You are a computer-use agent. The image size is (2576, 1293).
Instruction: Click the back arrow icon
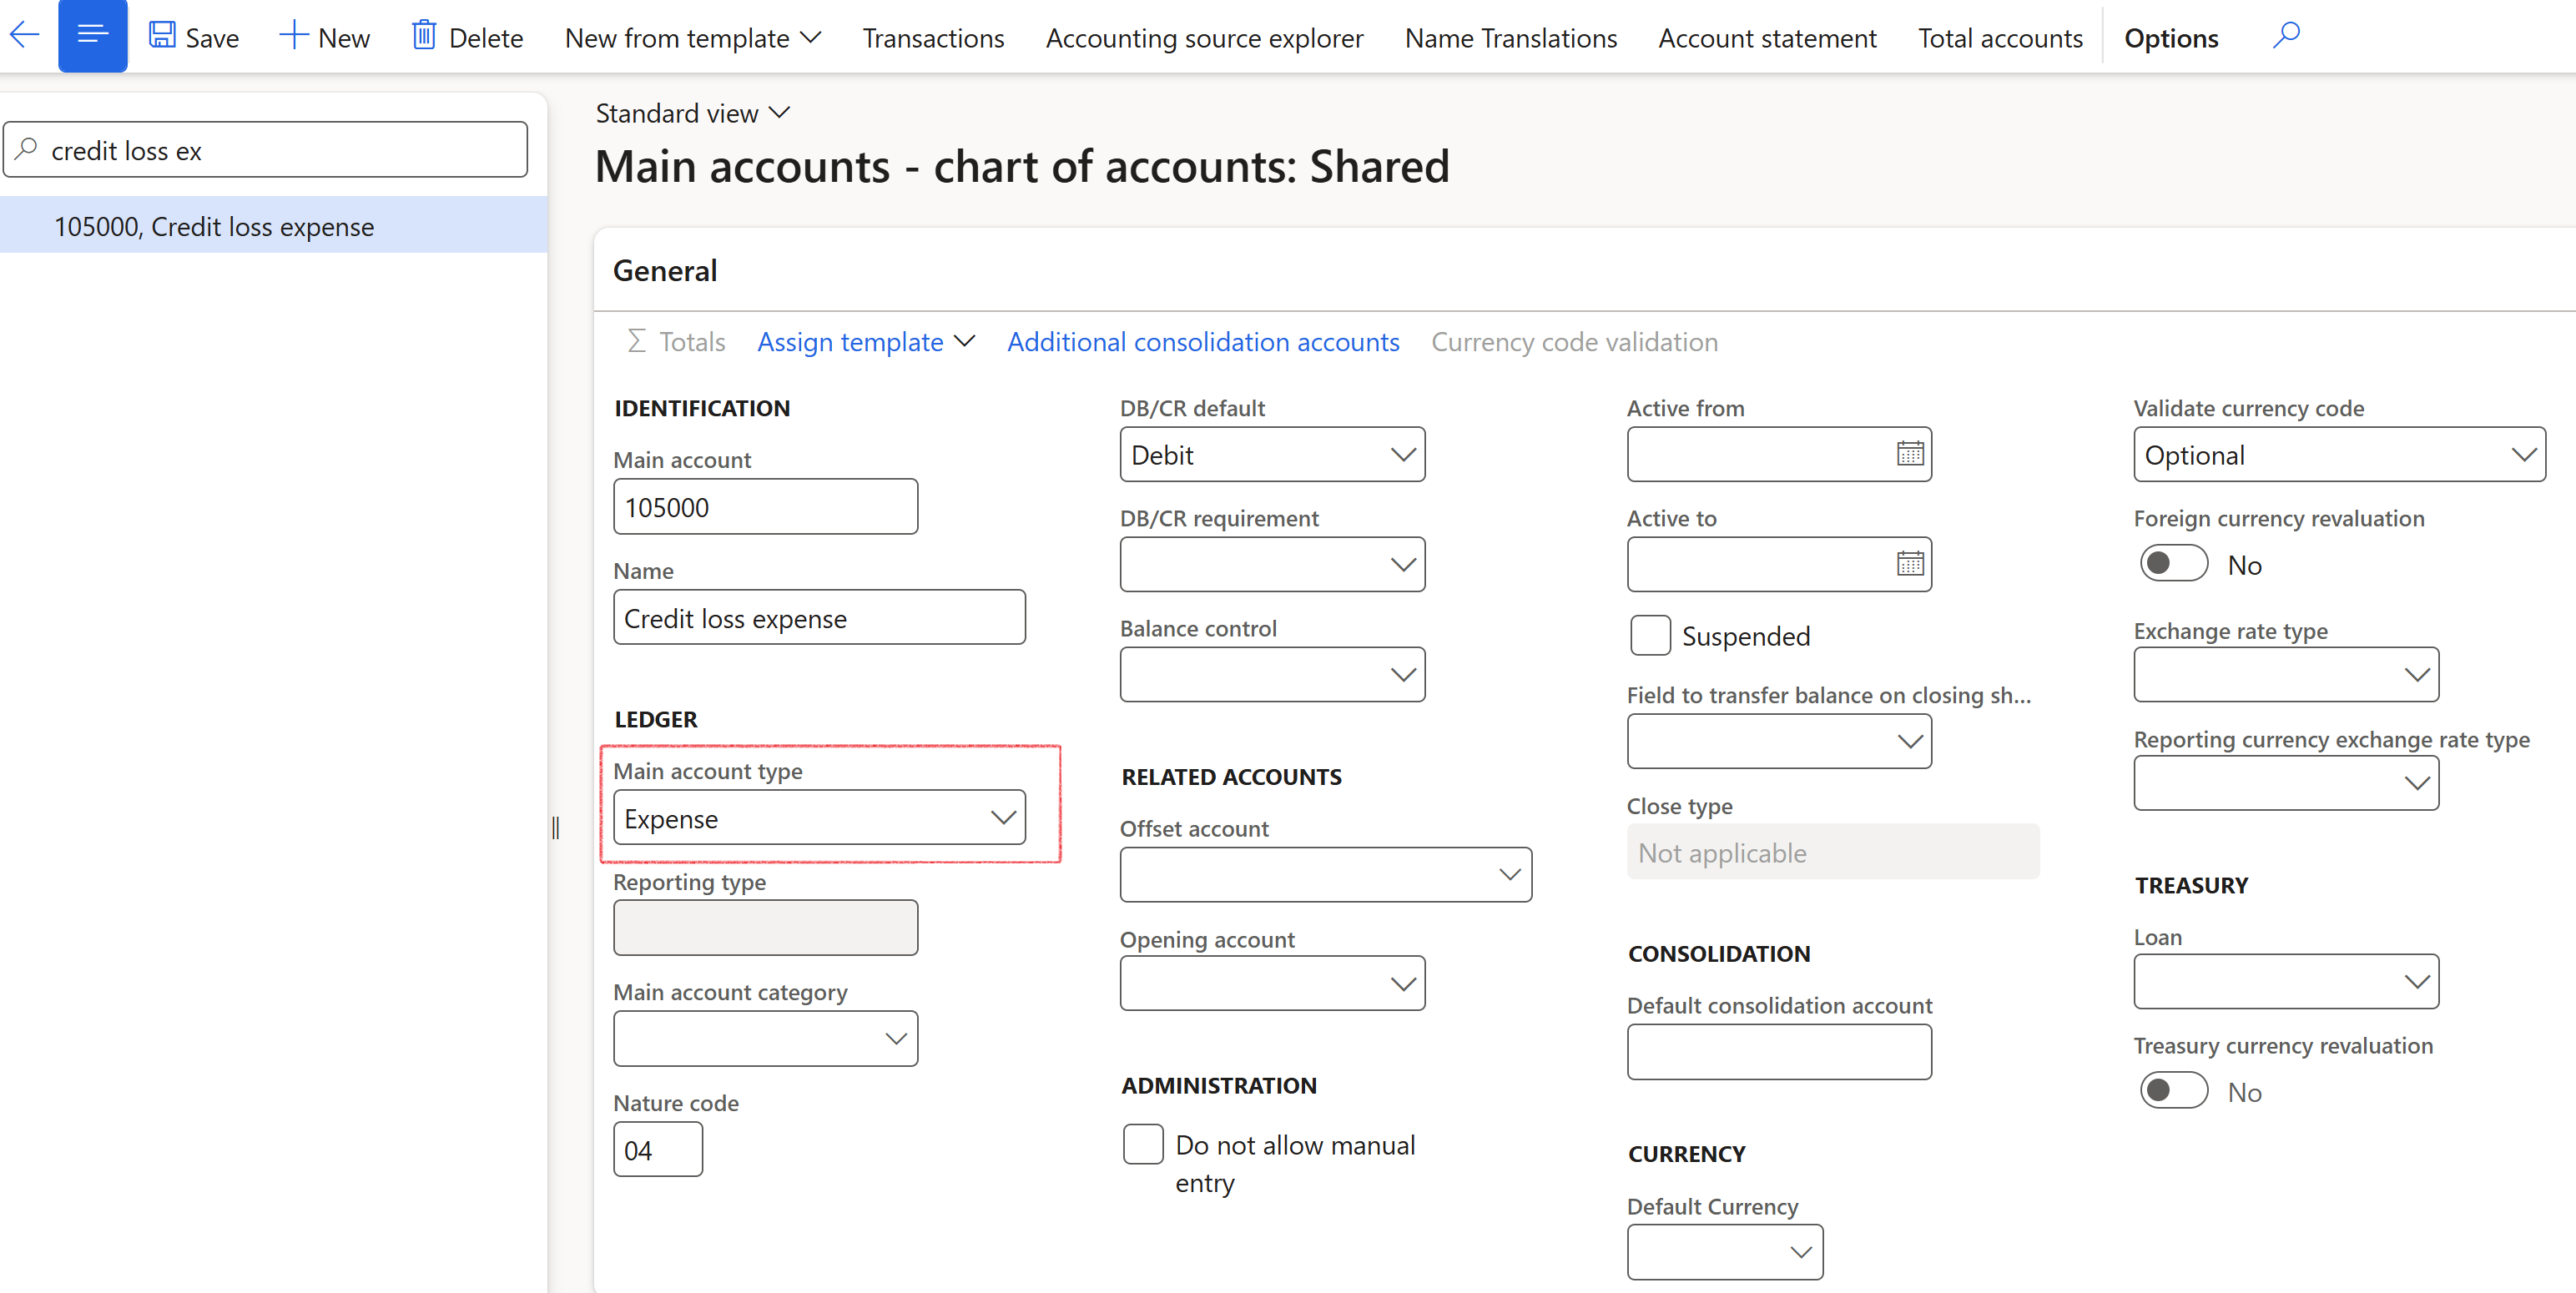pyautogui.click(x=24, y=36)
